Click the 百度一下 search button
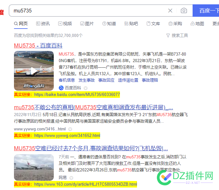The width and height of the screenshot is (219, 190). coord(206,11)
